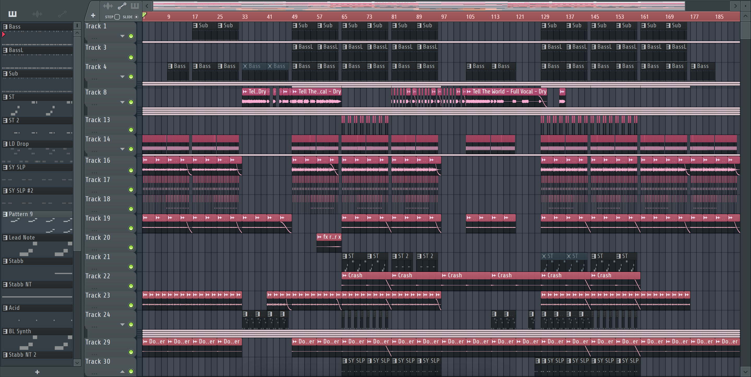Mute Track 19 with green light
Image resolution: width=751 pixels, height=377 pixels.
131,228
